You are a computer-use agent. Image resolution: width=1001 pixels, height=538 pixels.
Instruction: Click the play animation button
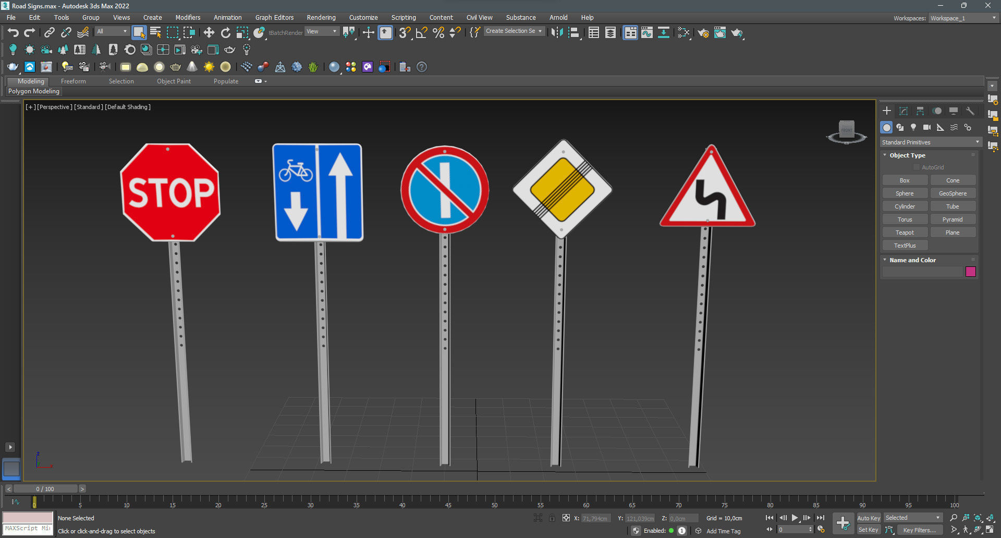(x=795, y=518)
